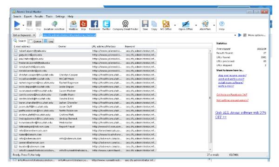Click the Atomic Email Hunter title icon
Image resolution: width=279 pixels, height=167 pixels.
[13, 12]
